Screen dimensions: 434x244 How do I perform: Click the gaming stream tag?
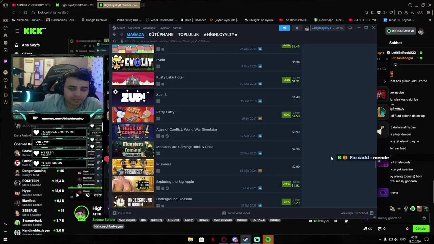(157, 220)
